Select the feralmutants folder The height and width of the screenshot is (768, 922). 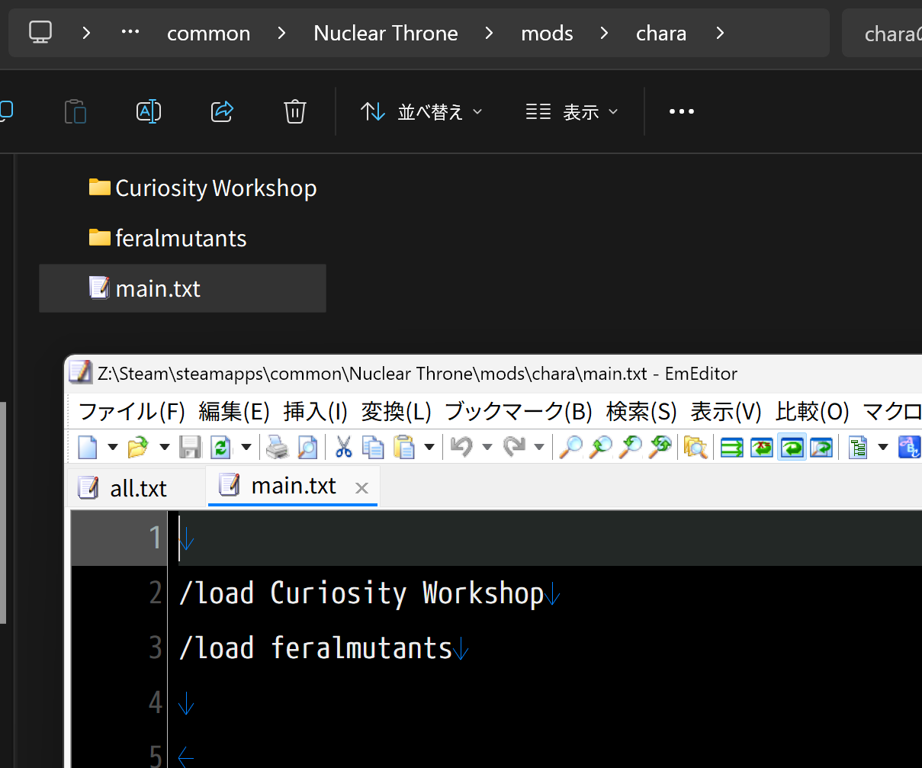pos(180,239)
